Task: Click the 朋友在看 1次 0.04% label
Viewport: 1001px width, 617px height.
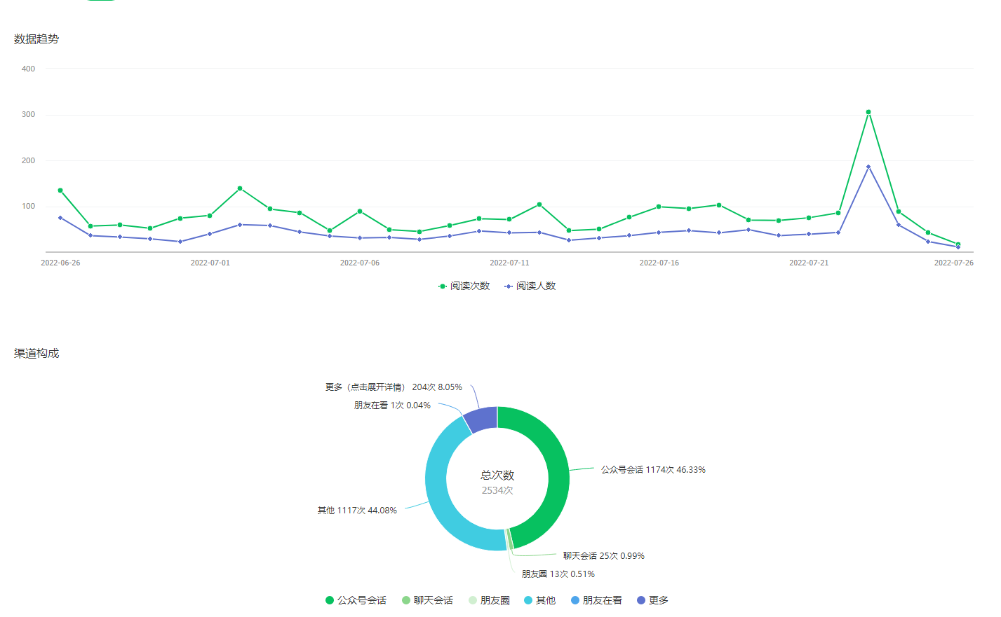Action: click(392, 405)
